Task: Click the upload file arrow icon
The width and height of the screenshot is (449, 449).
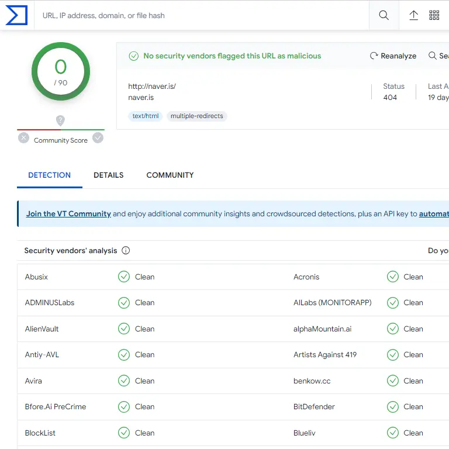Action: [413, 15]
